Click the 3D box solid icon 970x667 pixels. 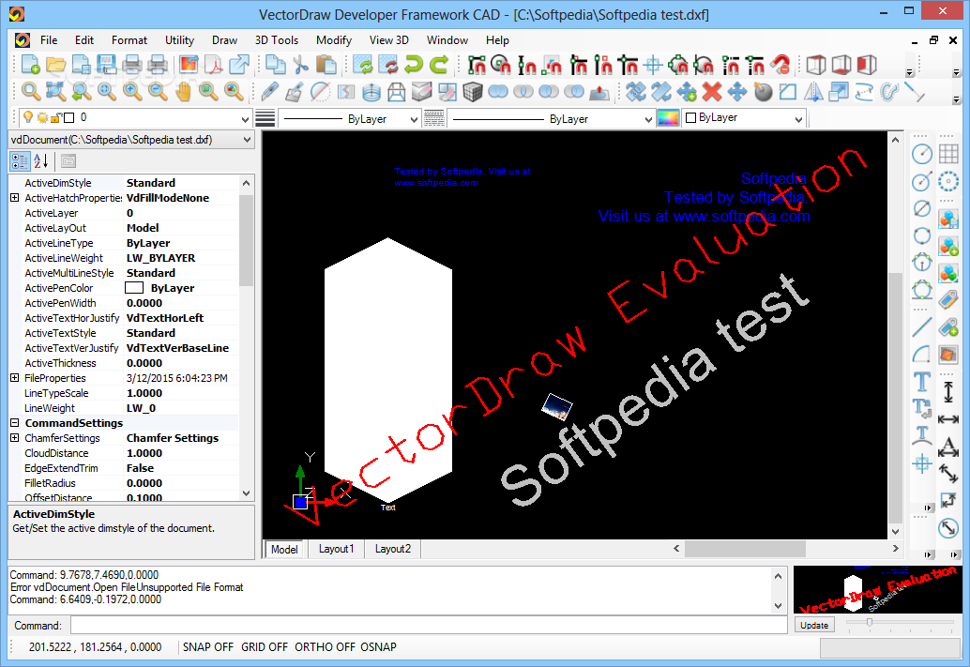point(473,92)
